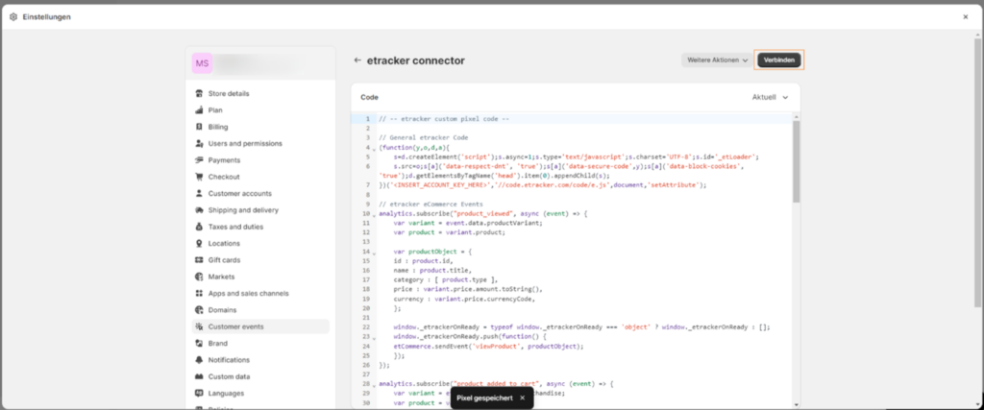Click the Store details shop icon

[199, 93]
